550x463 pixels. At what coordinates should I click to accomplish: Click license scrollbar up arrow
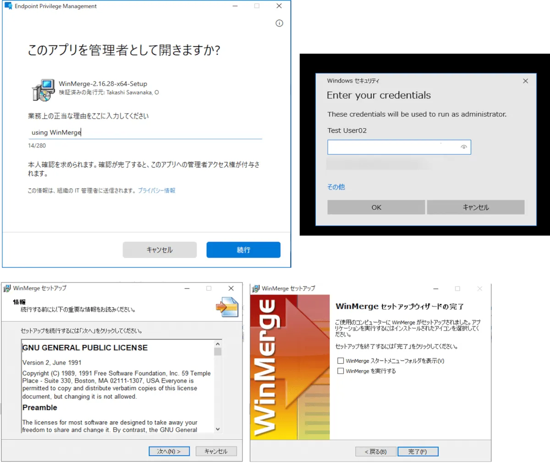218,344
